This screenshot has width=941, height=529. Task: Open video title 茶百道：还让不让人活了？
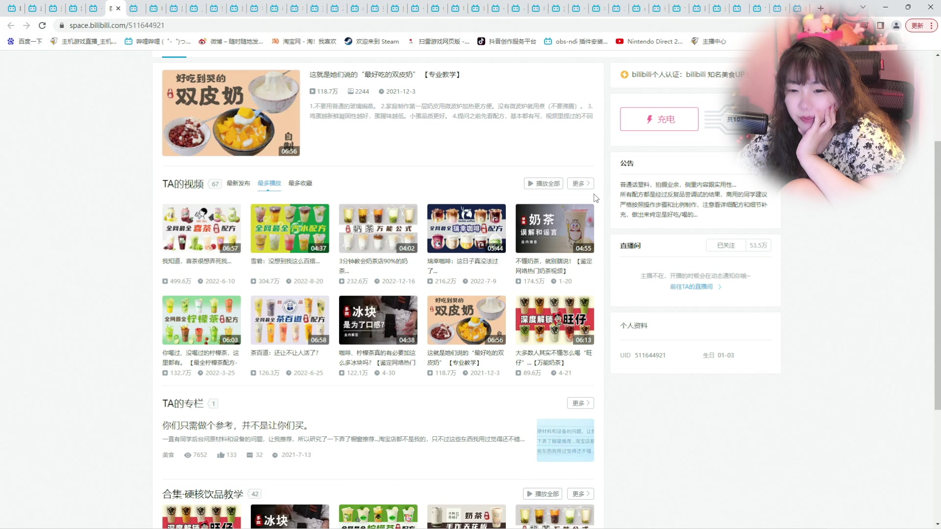(284, 353)
